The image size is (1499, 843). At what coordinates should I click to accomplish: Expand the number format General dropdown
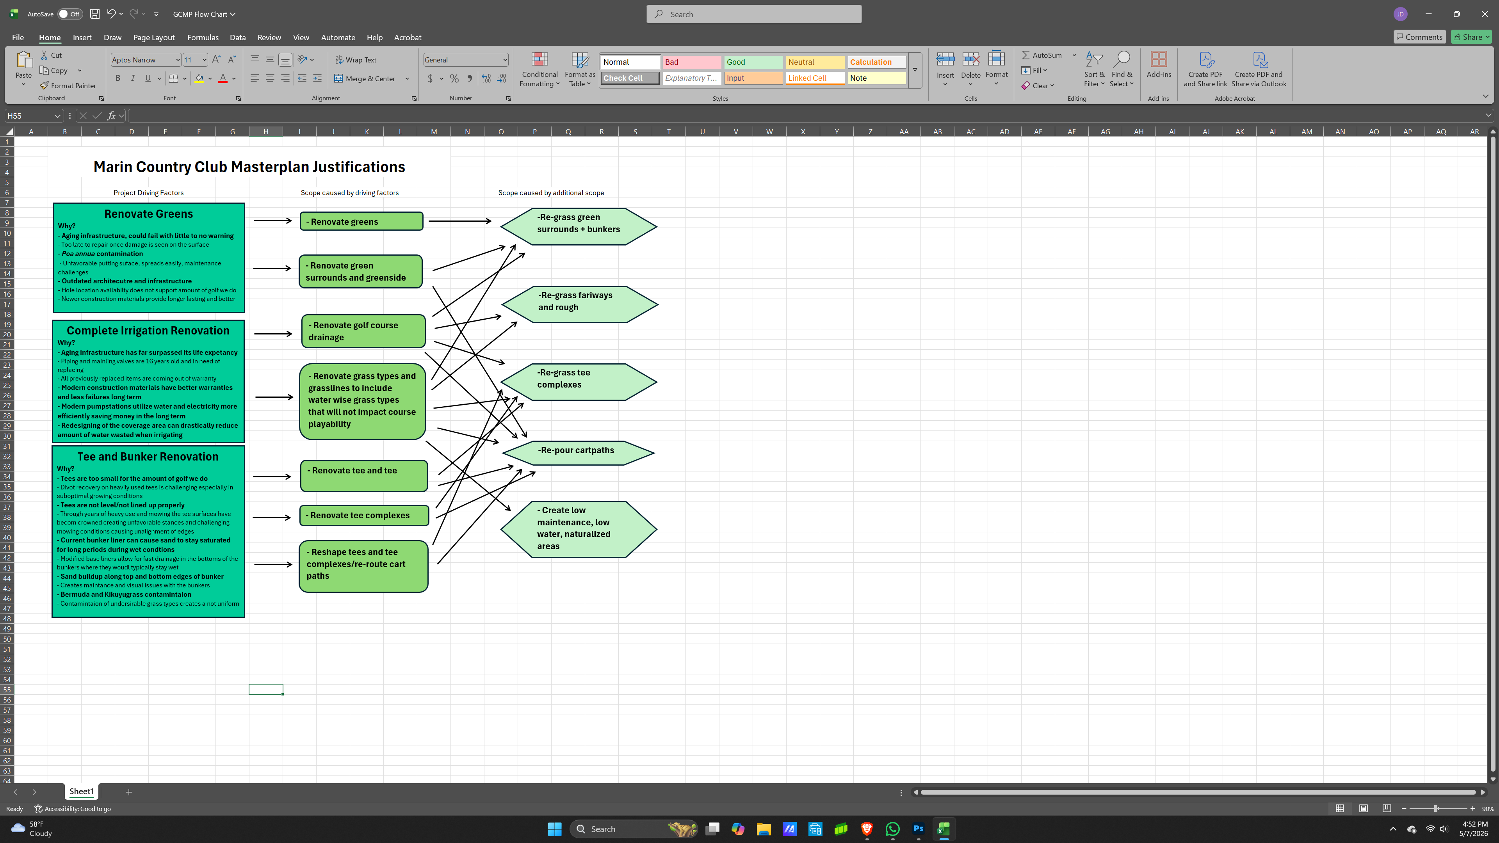[x=504, y=60]
